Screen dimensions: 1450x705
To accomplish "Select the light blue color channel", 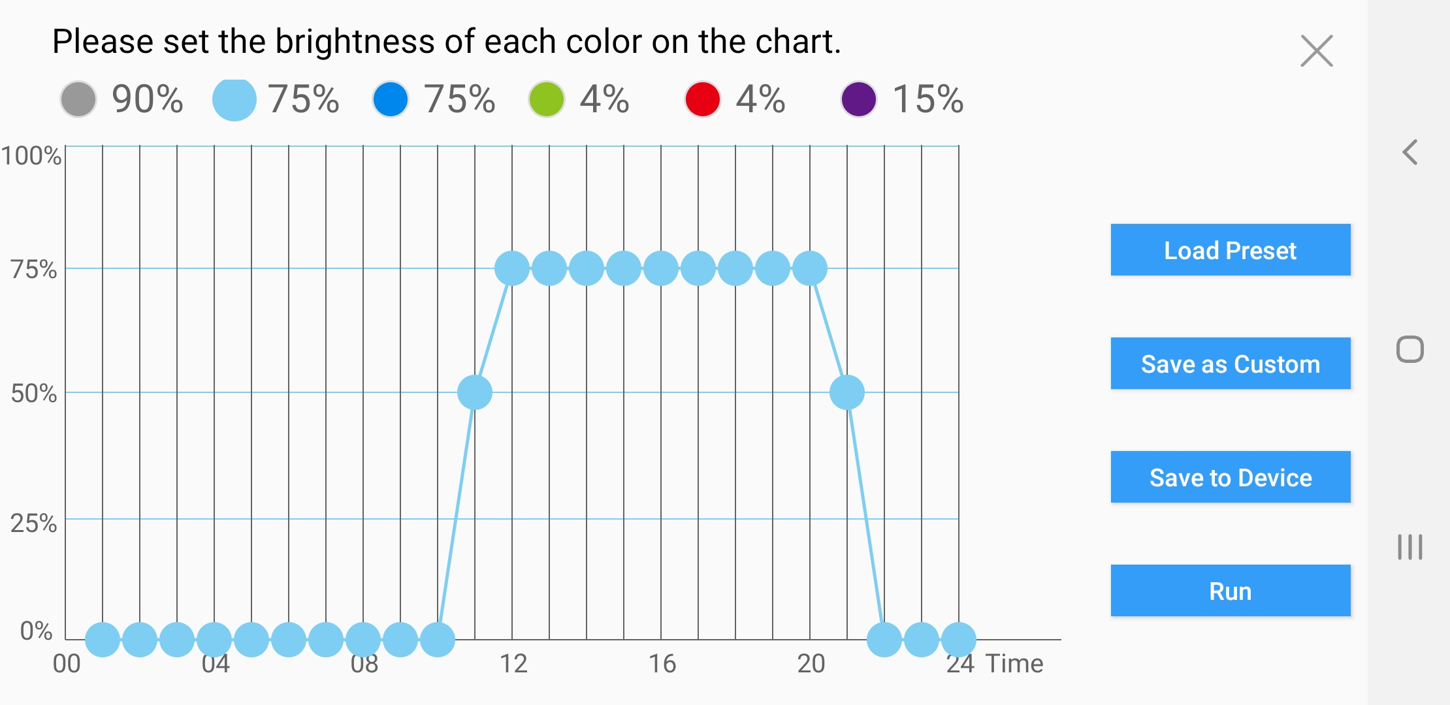I will pyautogui.click(x=234, y=99).
